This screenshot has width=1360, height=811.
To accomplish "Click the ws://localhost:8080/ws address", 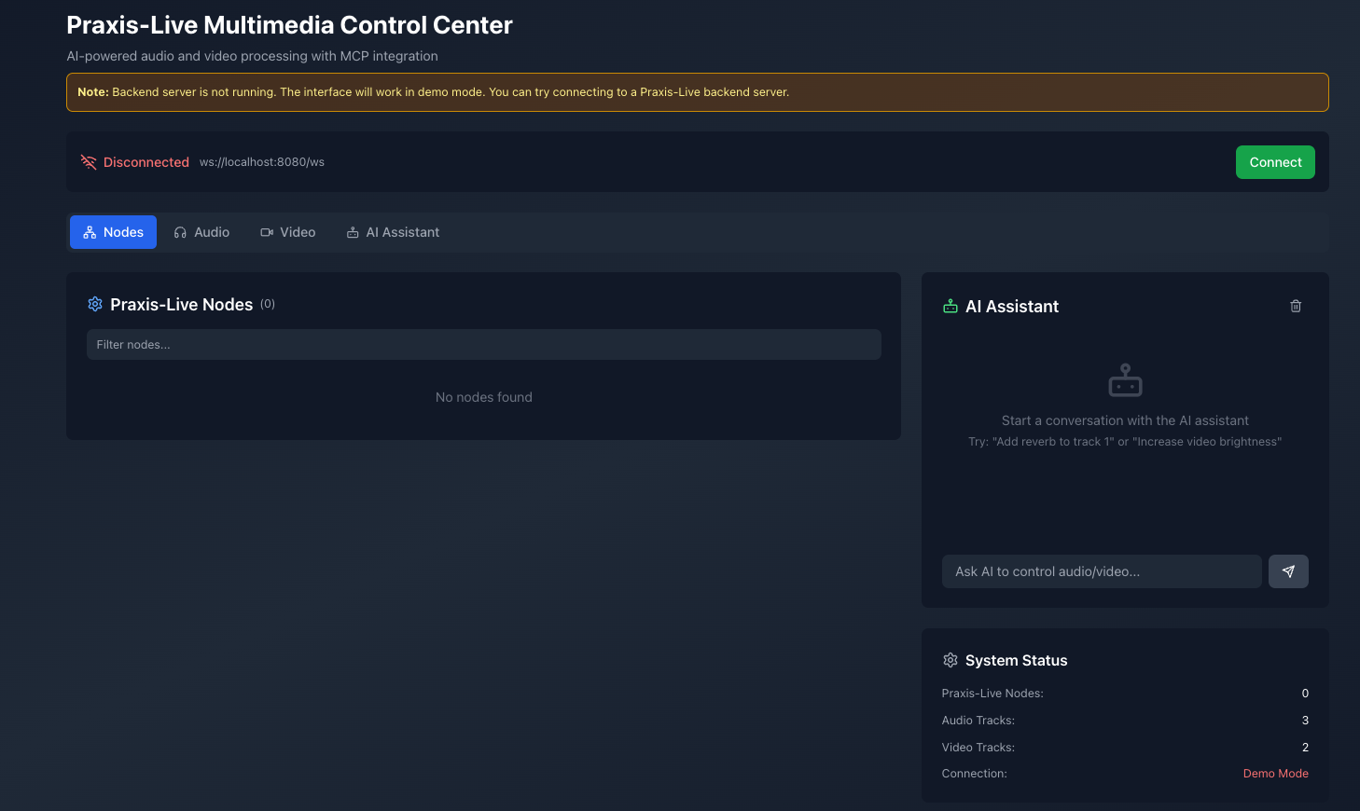I will coord(262,162).
